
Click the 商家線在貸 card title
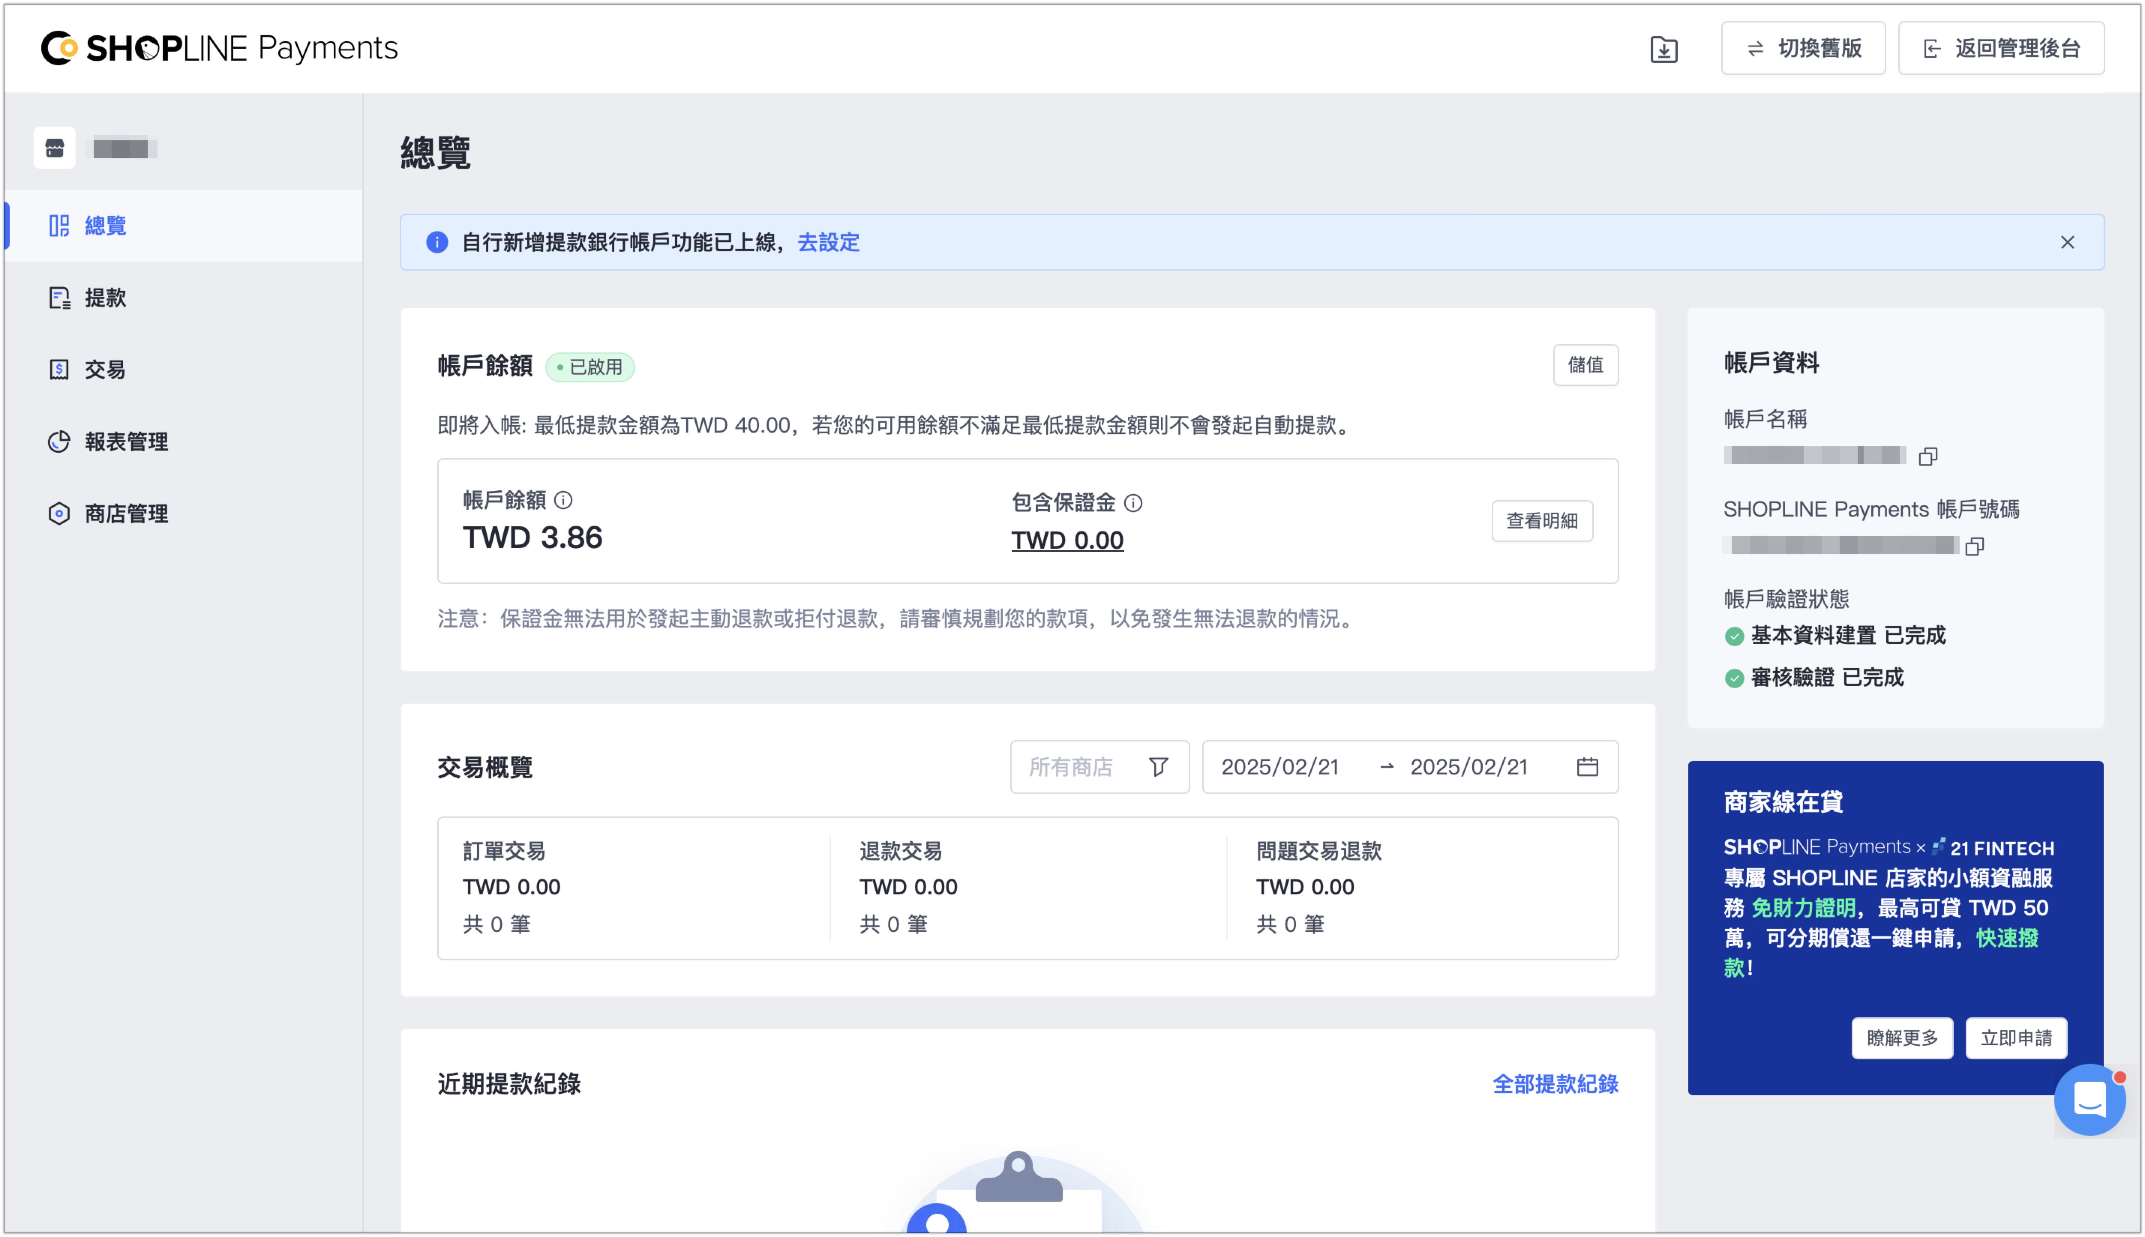pos(1783,802)
